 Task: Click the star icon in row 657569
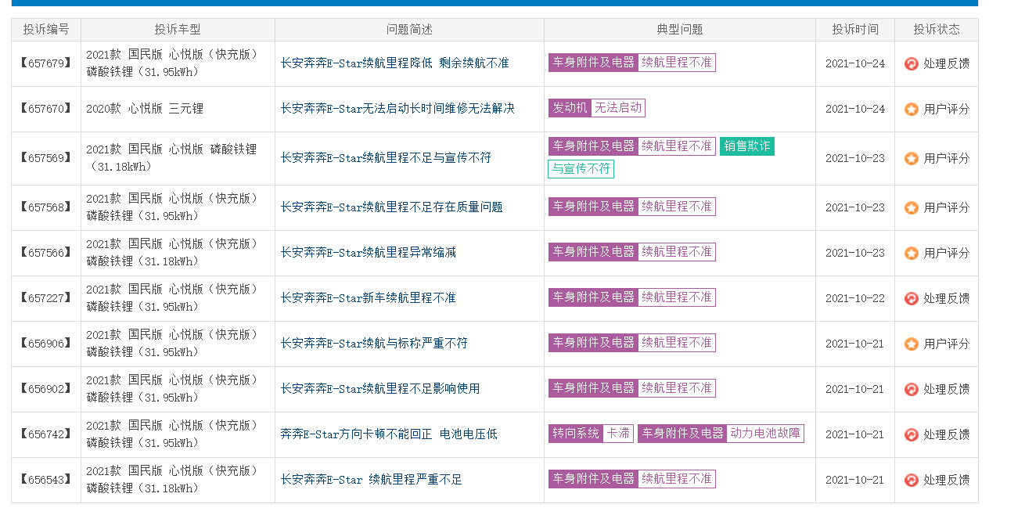tap(912, 158)
